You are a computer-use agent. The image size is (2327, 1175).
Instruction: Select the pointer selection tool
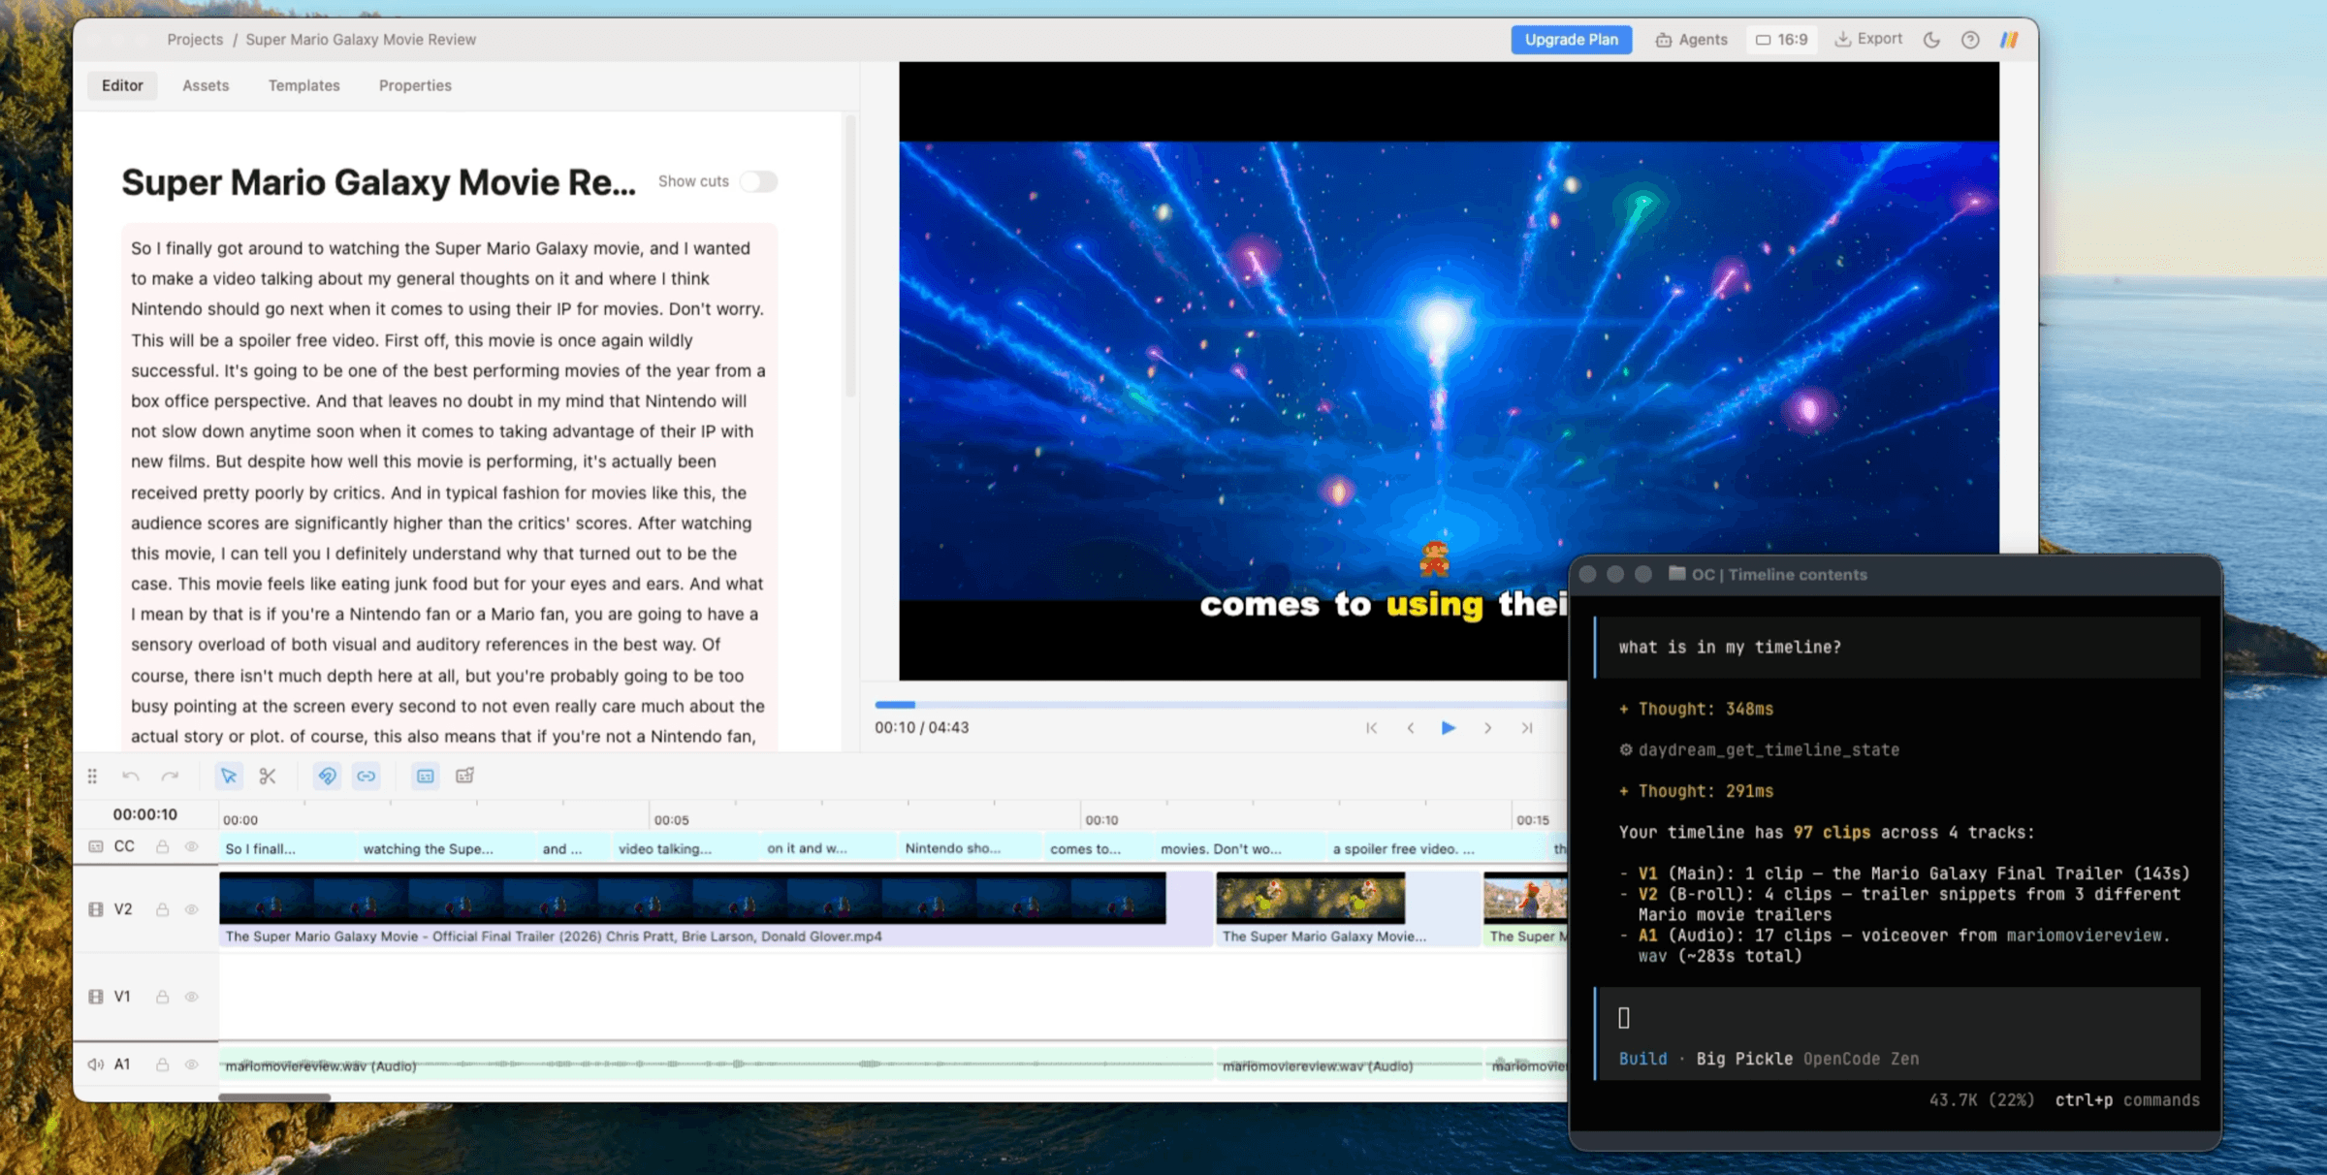click(229, 776)
